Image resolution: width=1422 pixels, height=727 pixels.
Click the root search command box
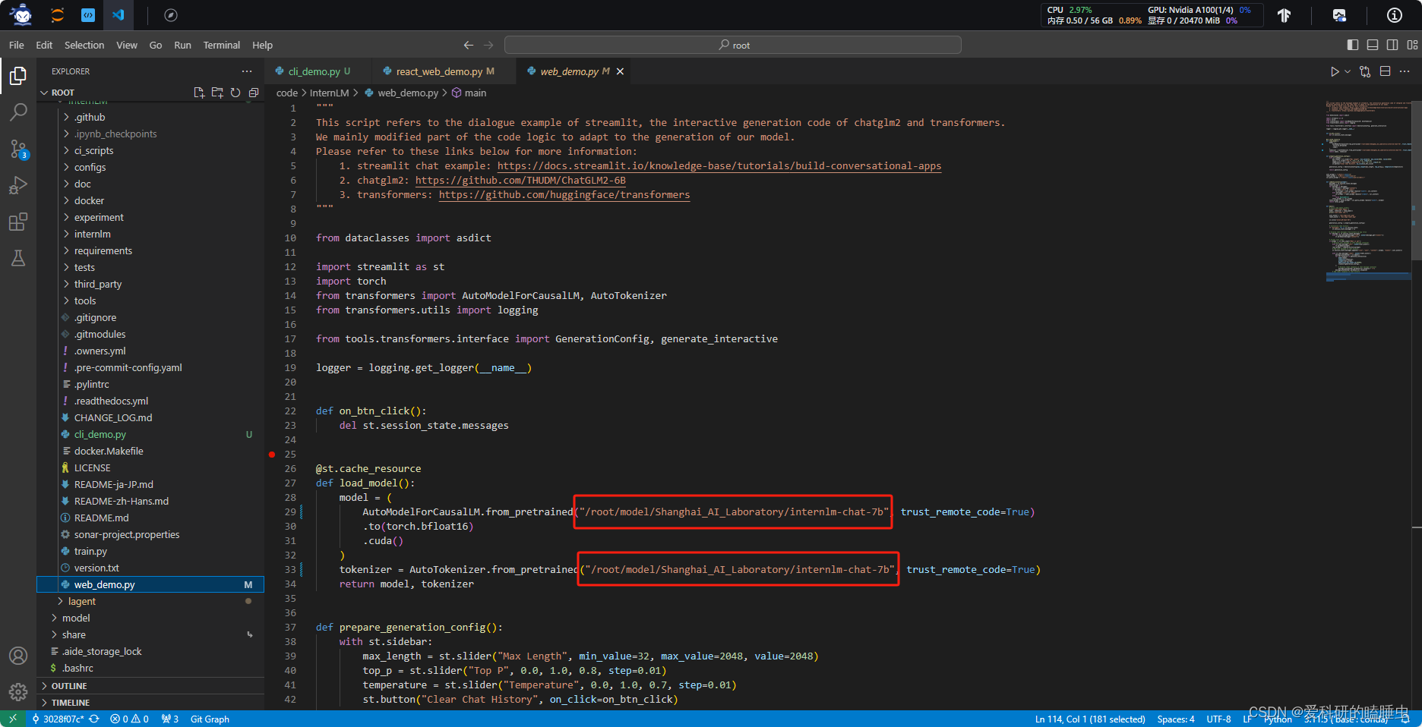pos(733,46)
